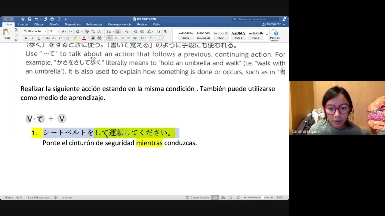
Task: Apply the Normal style
Action: [186, 35]
